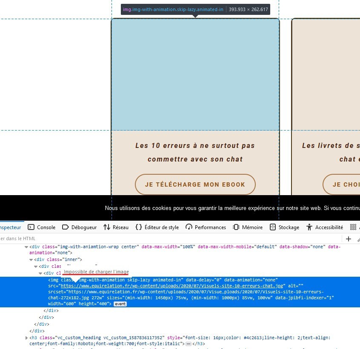The width and height of the screenshot is (360, 349).
Task: Open the Mémoire panel icon
Action: click(x=236, y=227)
